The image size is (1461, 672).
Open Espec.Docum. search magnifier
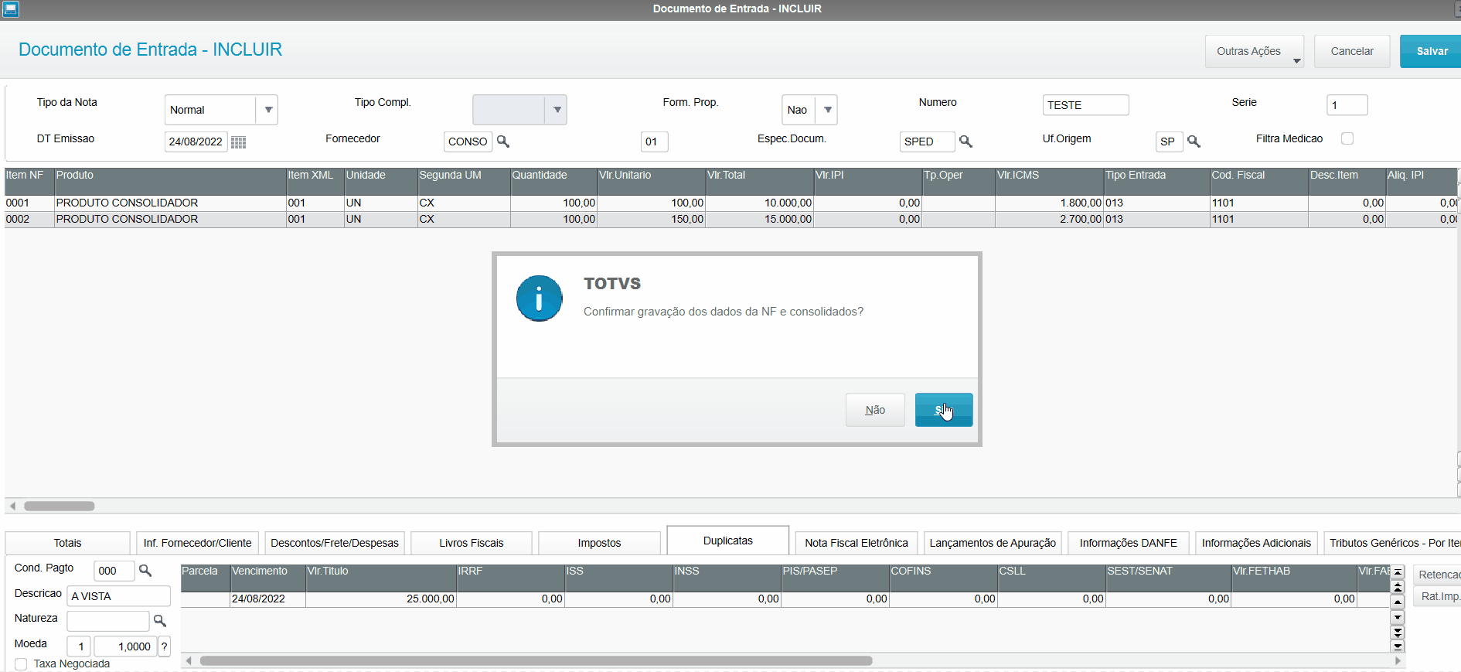pyautogui.click(x=965, y=142)
